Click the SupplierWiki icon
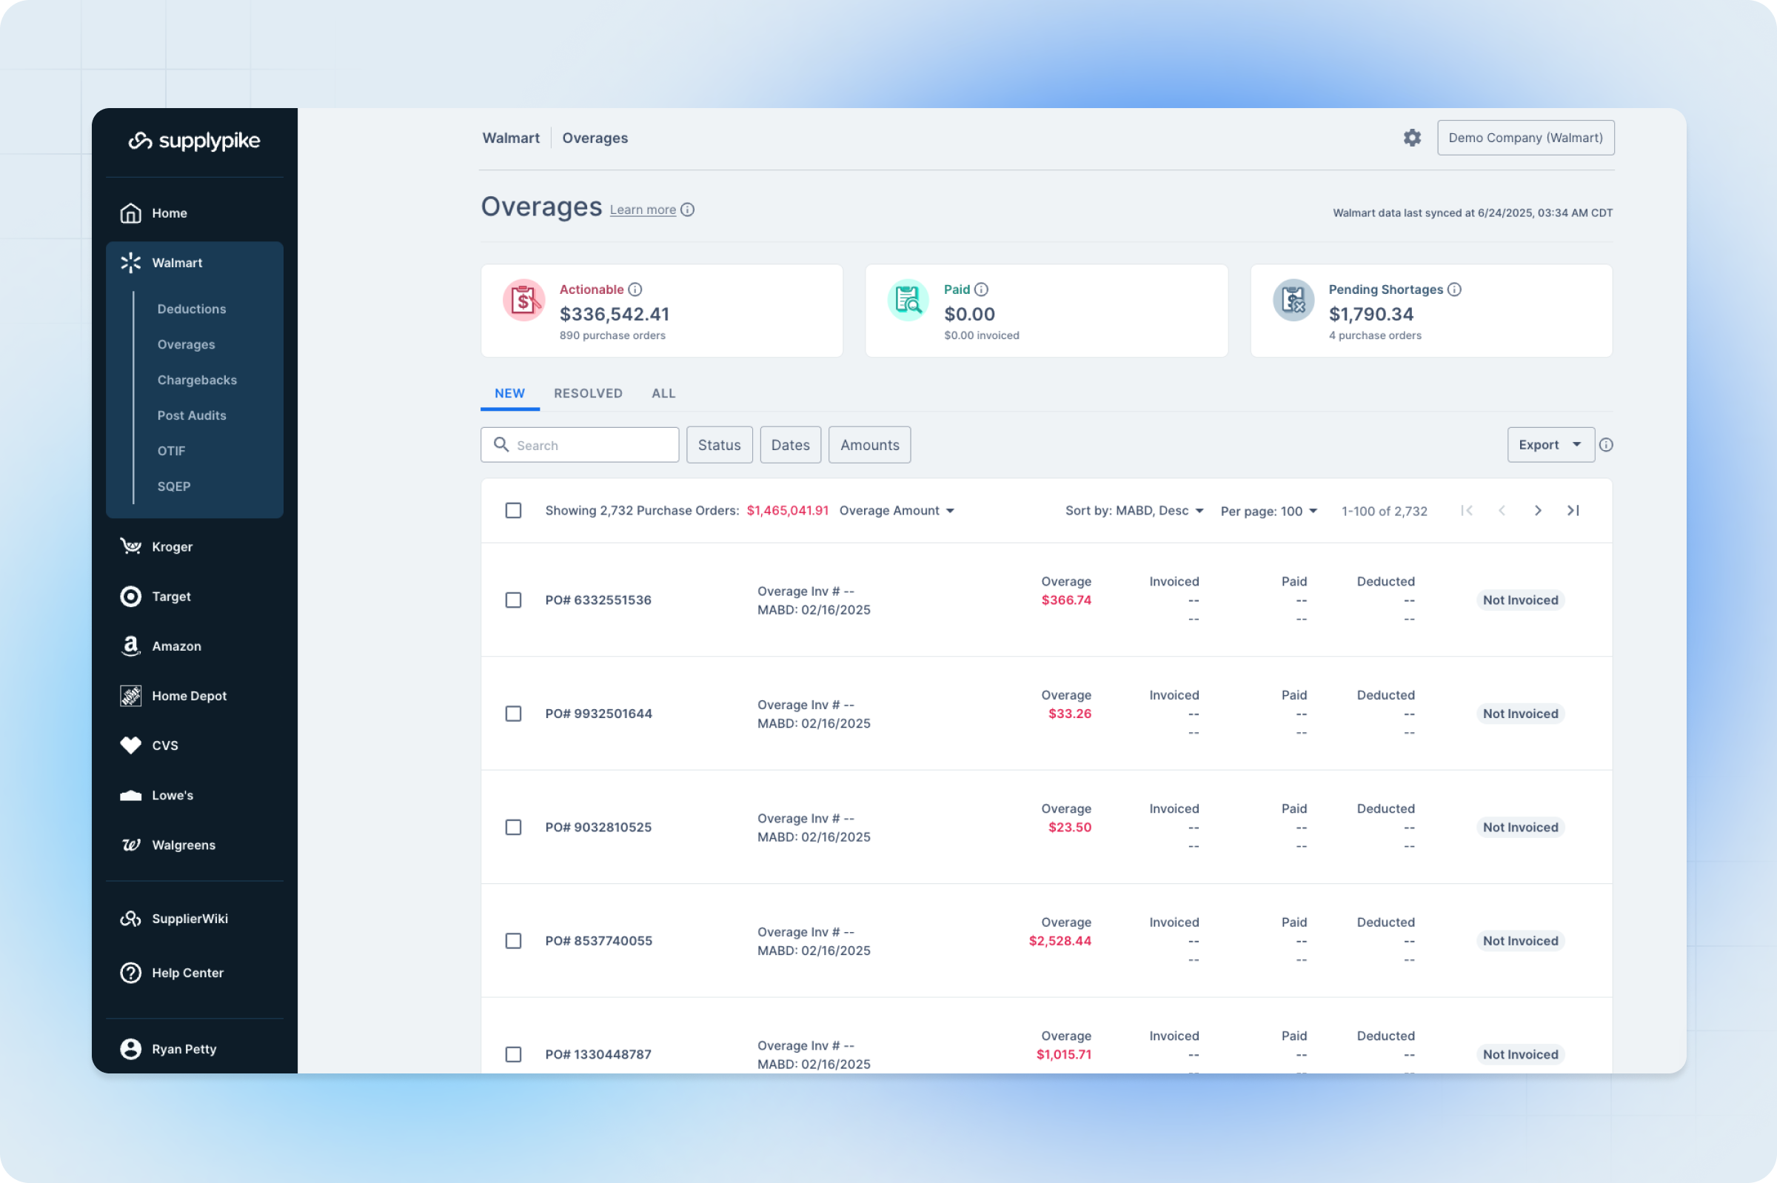 [130, 919]
